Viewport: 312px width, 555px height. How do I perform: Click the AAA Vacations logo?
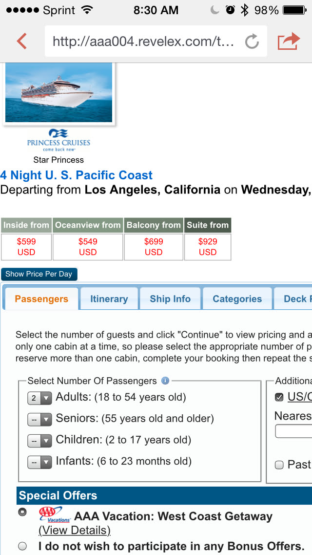pyautogui.click(x=55, y=514)
